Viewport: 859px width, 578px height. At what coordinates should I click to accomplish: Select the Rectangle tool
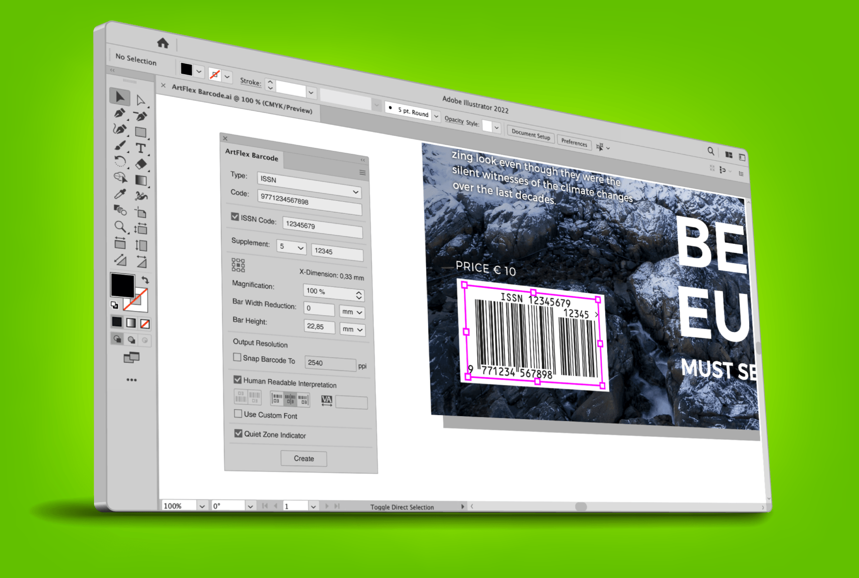tap(141, 132)
